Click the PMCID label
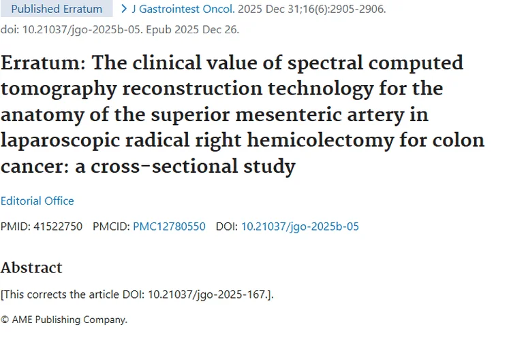Viewport: 511px width, 340px height. [110, 226]
